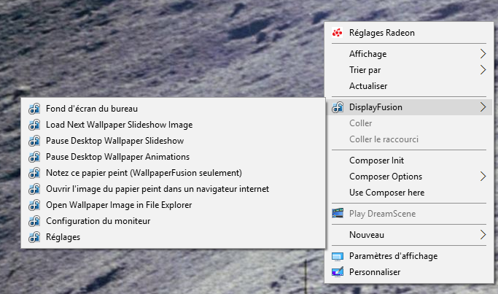Screen dimensions: 498x294
Task: Select Use Composer here
Action: tap(386, 193)
